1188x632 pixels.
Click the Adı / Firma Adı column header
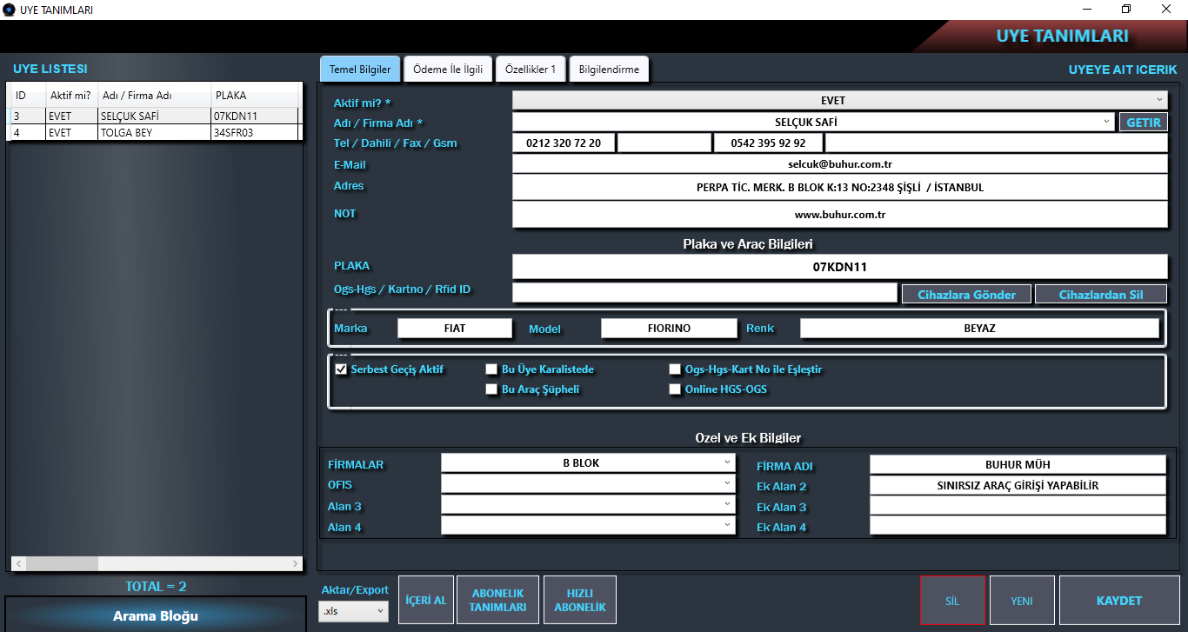(x=155, y=96)
